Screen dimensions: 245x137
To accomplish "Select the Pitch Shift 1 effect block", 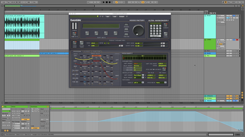I will (x=96, y=56).
